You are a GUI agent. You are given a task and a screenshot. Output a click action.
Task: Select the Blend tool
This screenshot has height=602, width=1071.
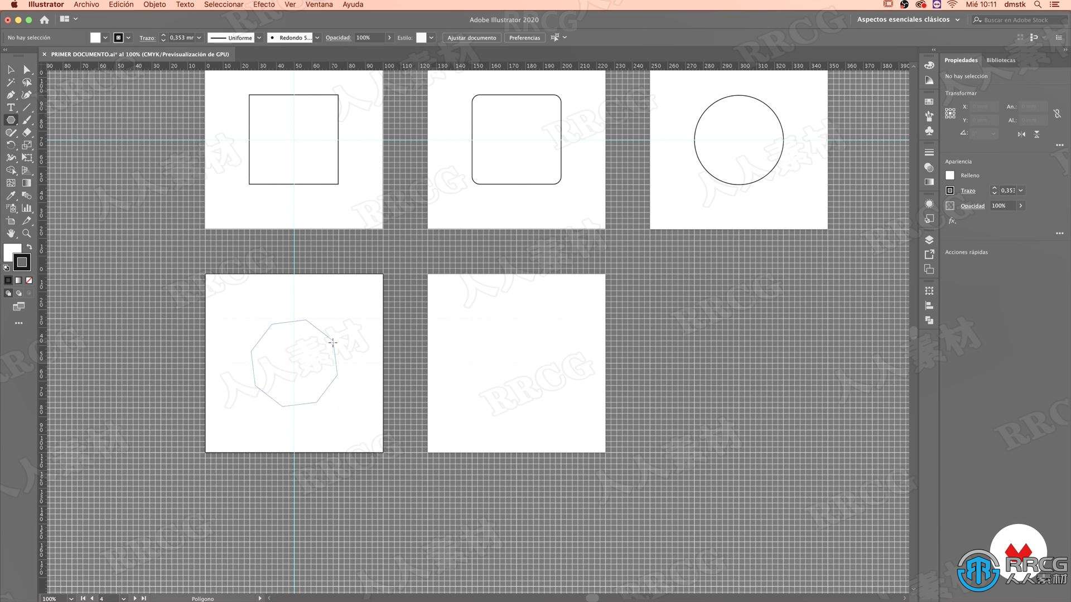(x=27, y=196)
